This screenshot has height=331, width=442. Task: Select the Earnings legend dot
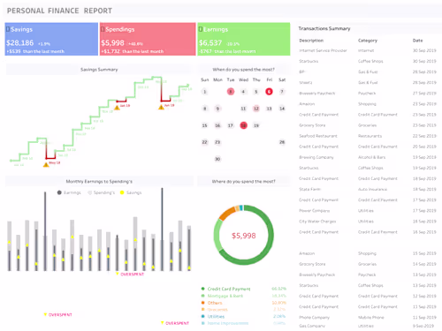[59, 192]
